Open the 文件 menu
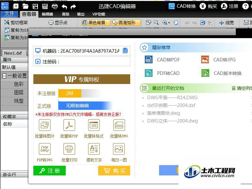The height and width of the screenshot is (189, 252). [9, 14]
